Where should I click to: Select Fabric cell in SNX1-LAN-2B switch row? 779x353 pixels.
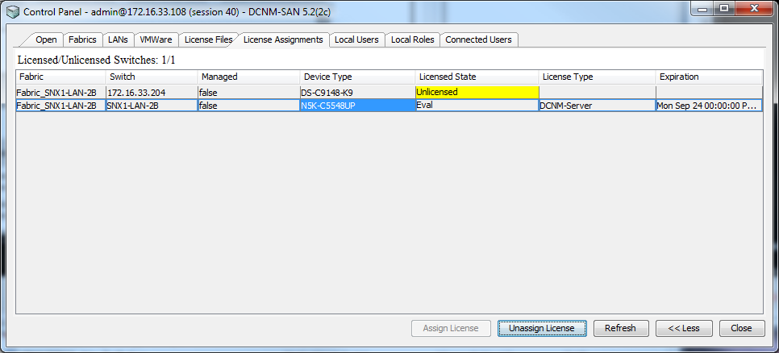click(60, 106)
